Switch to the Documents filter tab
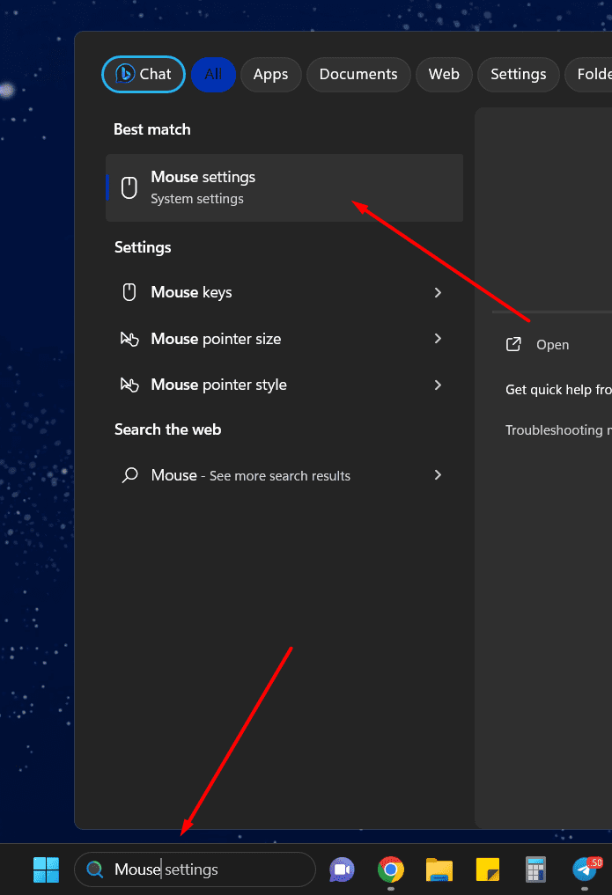The height and width of the screenshot is (895, 612). point(358,75)
